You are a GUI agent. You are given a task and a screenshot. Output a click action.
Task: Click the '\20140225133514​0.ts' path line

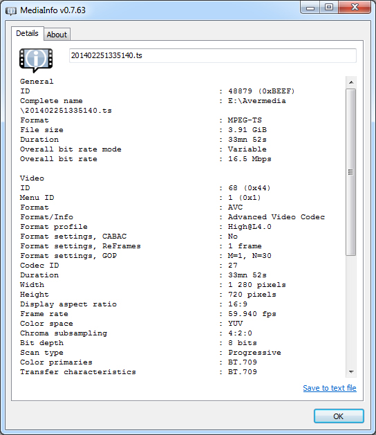[x=66, y=111]
